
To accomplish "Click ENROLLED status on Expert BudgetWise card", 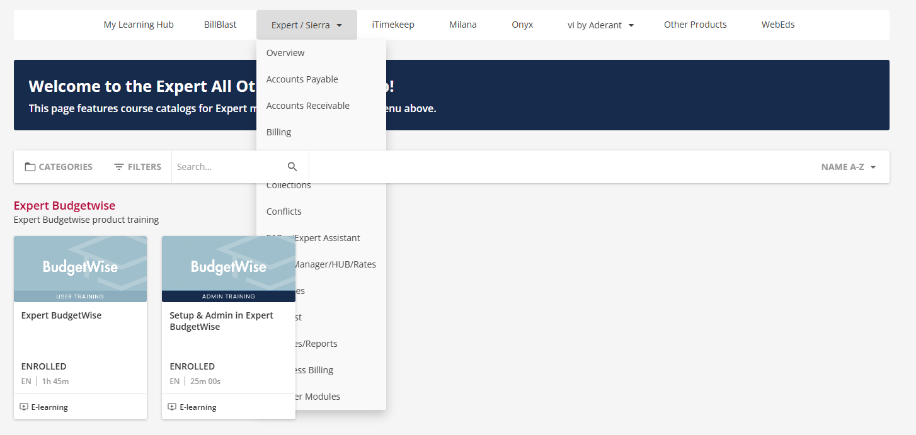I will click(43, 366).
